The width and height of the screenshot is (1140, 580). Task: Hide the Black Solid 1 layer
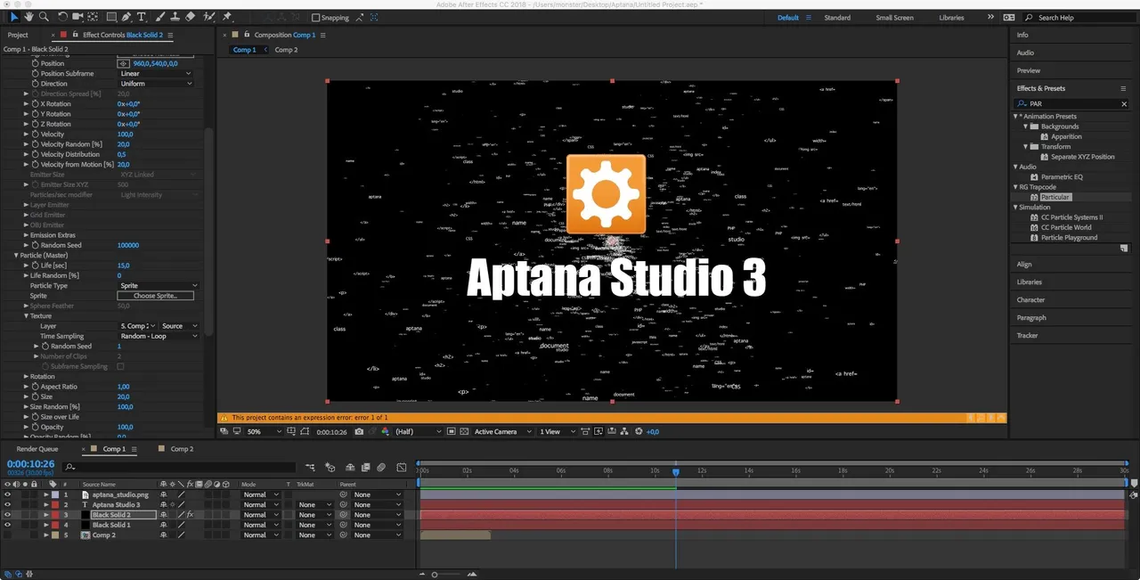coord(7,525)
